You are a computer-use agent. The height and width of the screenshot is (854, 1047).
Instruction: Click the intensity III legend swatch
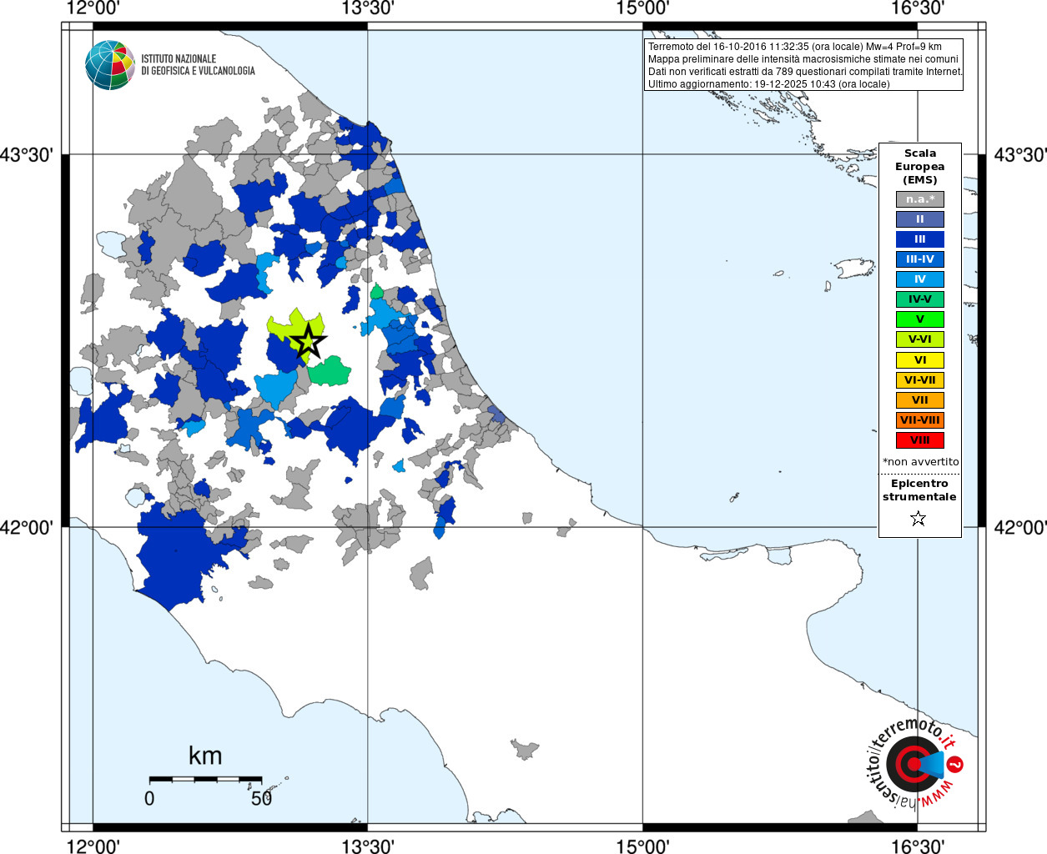(x=919, y=239)
